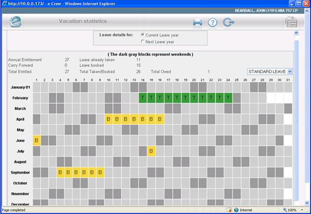Click the weekends explanation note text
311x214 pixels.
coord(150,54)
